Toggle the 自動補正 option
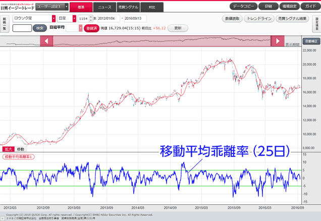The width and height of the screenshot is (321, 221). [310, 40]
